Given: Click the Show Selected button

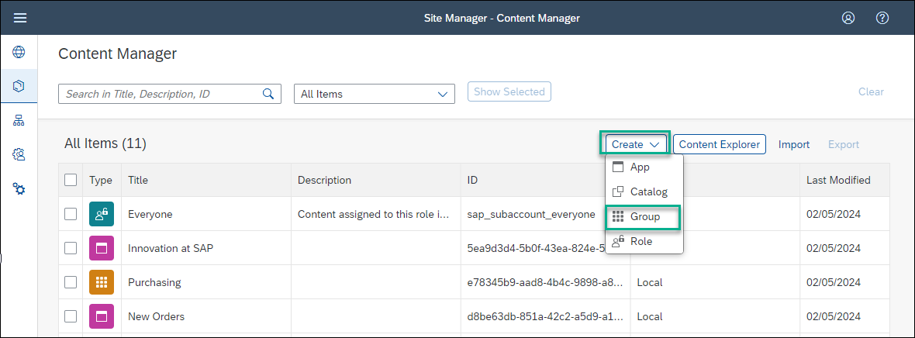Looking at the screenshot, I should pyautogui.click(x=509, y=91).
